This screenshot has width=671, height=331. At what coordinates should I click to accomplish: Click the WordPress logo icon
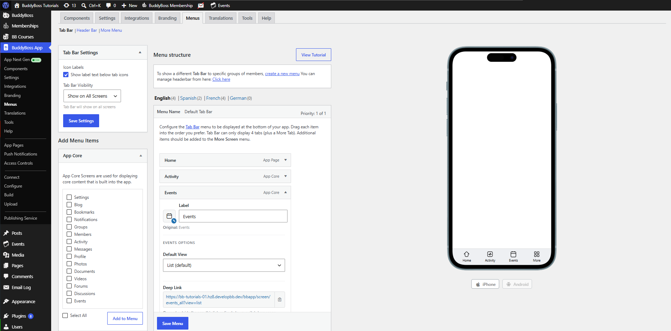(6, 5)
